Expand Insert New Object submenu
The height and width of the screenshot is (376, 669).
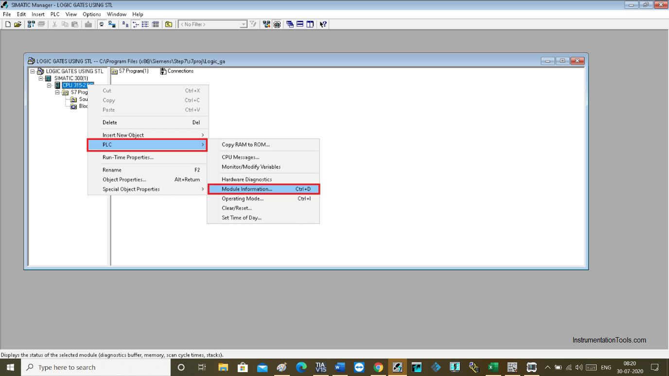click(148, 135)
